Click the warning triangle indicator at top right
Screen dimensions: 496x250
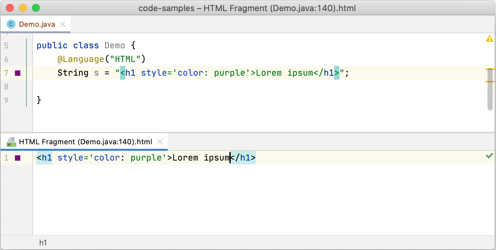[489, 38]
